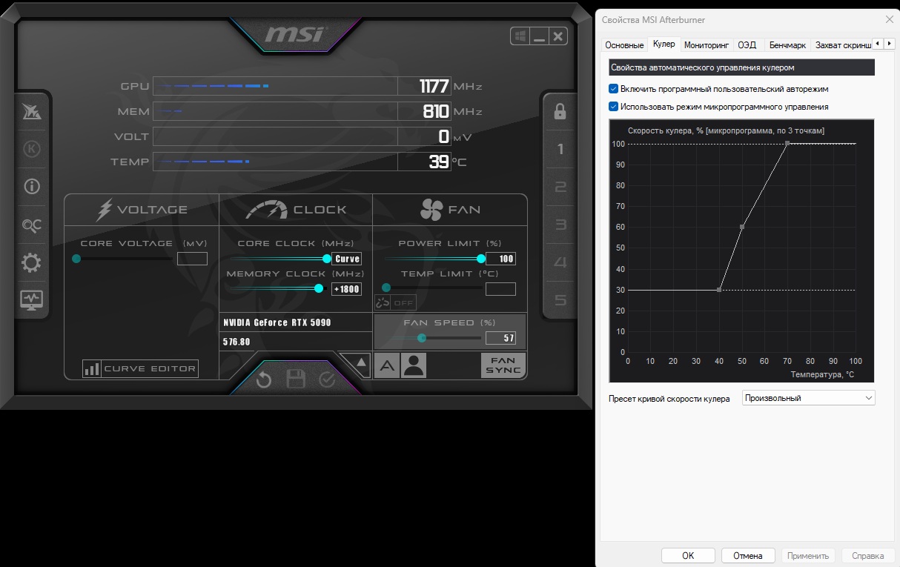Open the CURVE EDITOR

pyautogui.click(x=140, y=368)
